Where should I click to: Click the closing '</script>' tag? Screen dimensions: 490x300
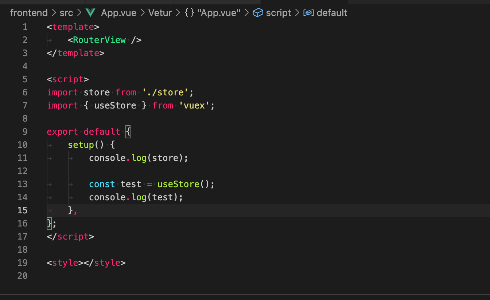point(70,237)
